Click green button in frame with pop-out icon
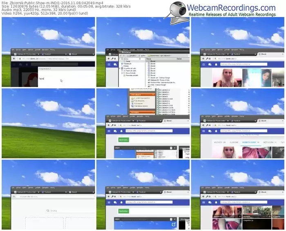The height and width of the screenshot is (231, 286). [x=124, y=211]
